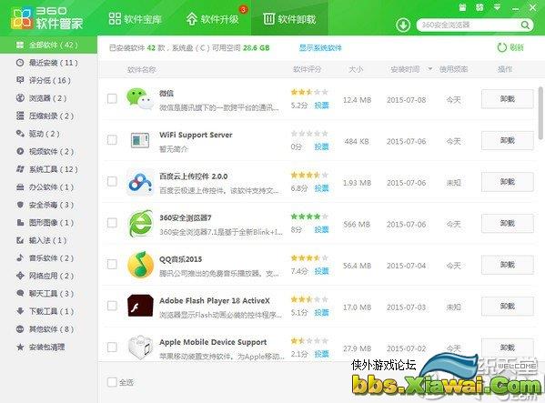Click the 输入法 category icon

pos(20,240)
